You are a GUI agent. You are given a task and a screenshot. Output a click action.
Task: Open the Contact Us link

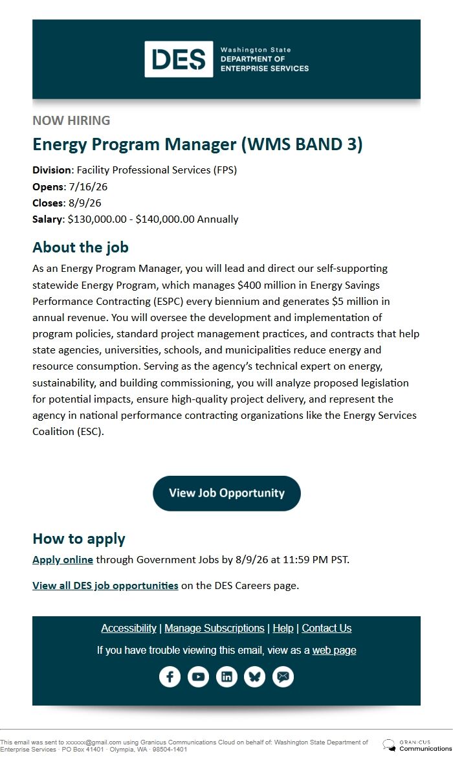pos(327,628)
